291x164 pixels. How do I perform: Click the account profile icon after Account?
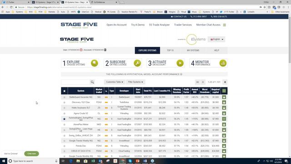[x=105, y=50]
